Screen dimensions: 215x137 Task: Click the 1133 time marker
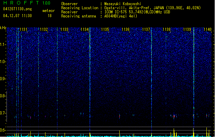[64, 29]
